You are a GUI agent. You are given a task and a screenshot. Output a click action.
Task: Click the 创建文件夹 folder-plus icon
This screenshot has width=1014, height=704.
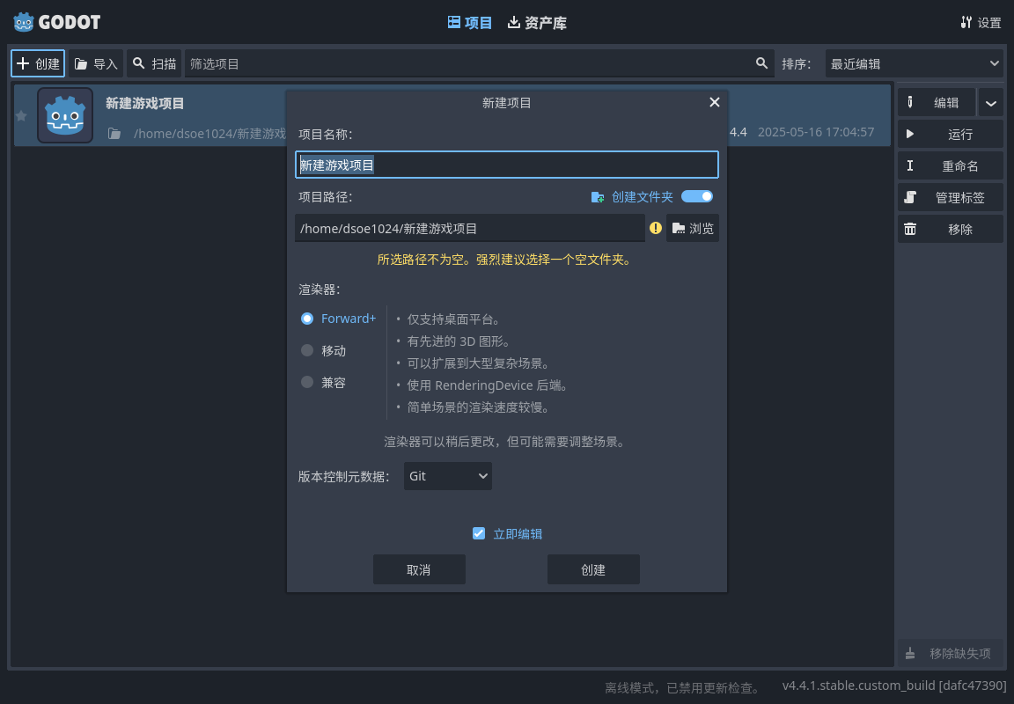pyautogui.click(x=598, y=196)
